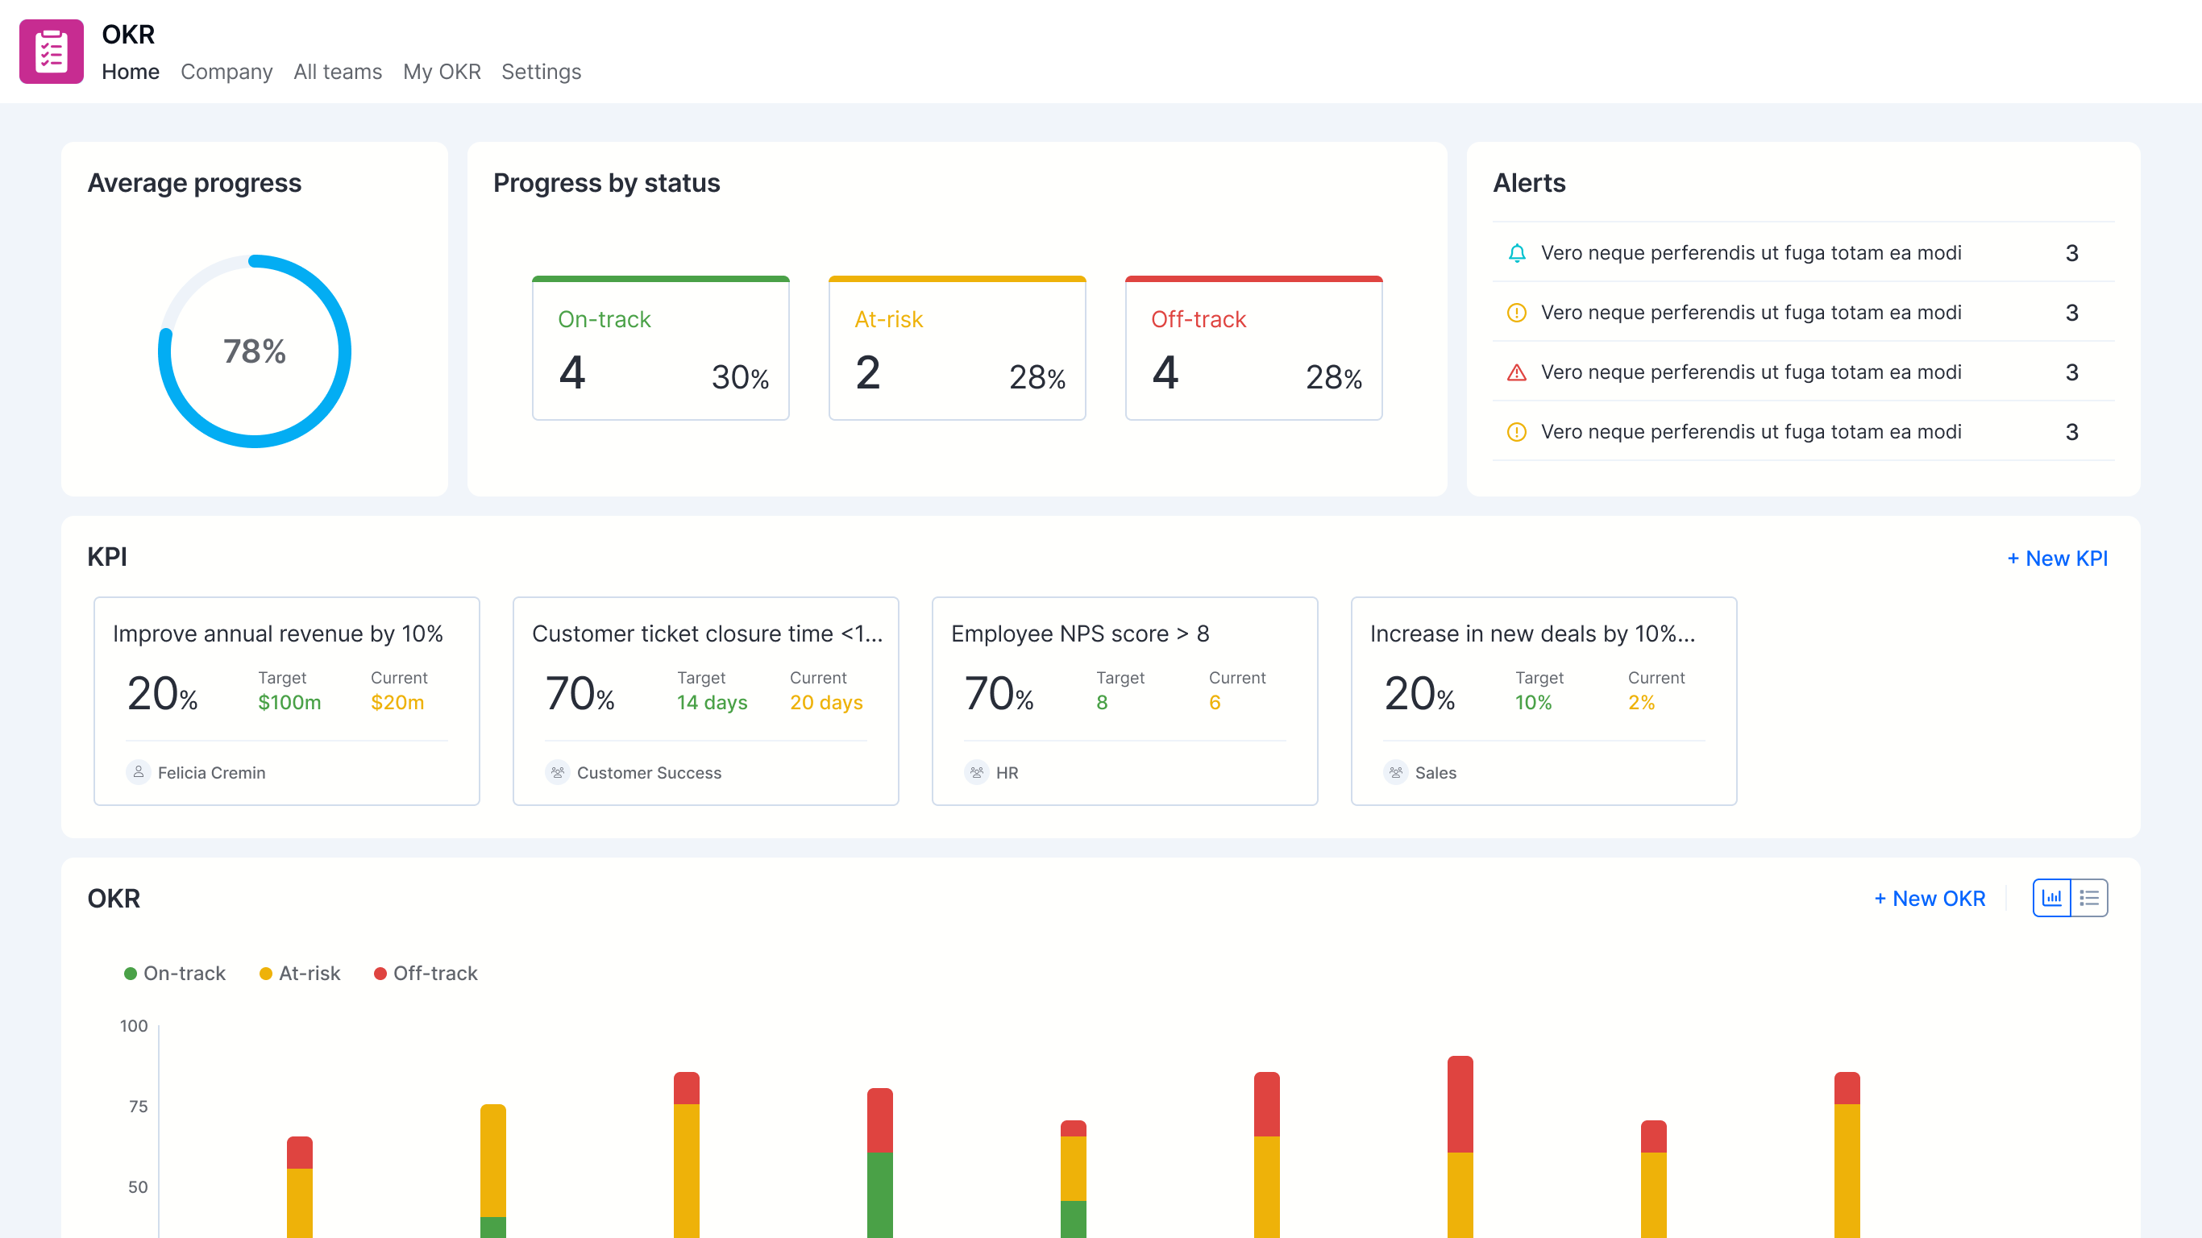Click the 10% target value in new deals KPI
Viewport: 2202px width, 1238px height.
[1533, 702]
